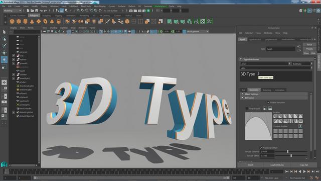Toggle the Enable Extrusion checkbox

pos(268,103)
